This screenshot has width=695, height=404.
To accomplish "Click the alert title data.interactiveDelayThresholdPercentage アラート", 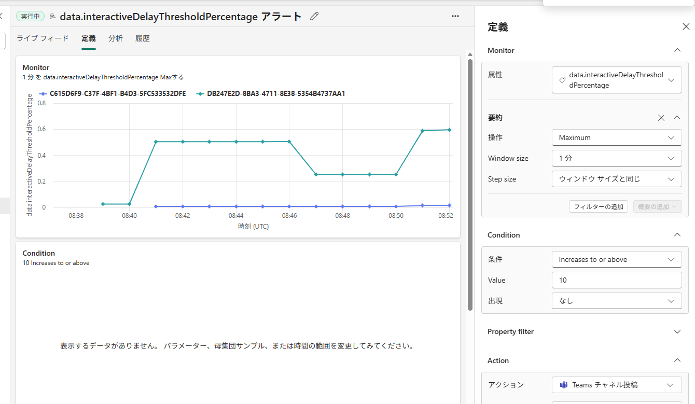I will 180,17.
